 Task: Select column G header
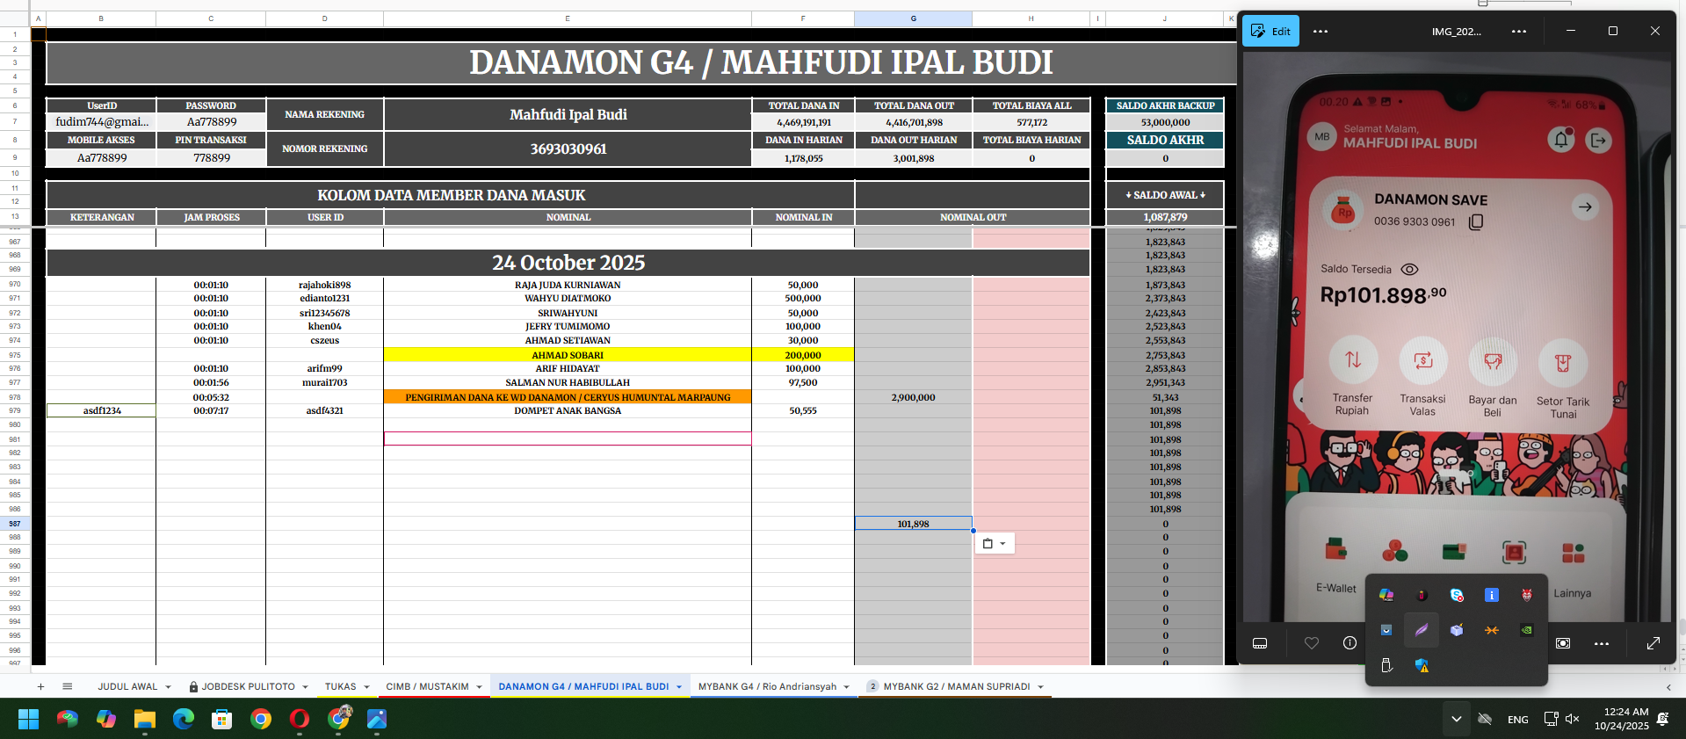[x=914, y=18]
